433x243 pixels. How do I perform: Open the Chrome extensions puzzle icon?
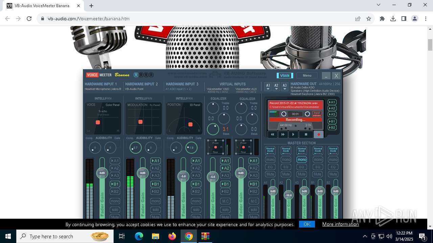pyautogui.click(x=382, y=19)
